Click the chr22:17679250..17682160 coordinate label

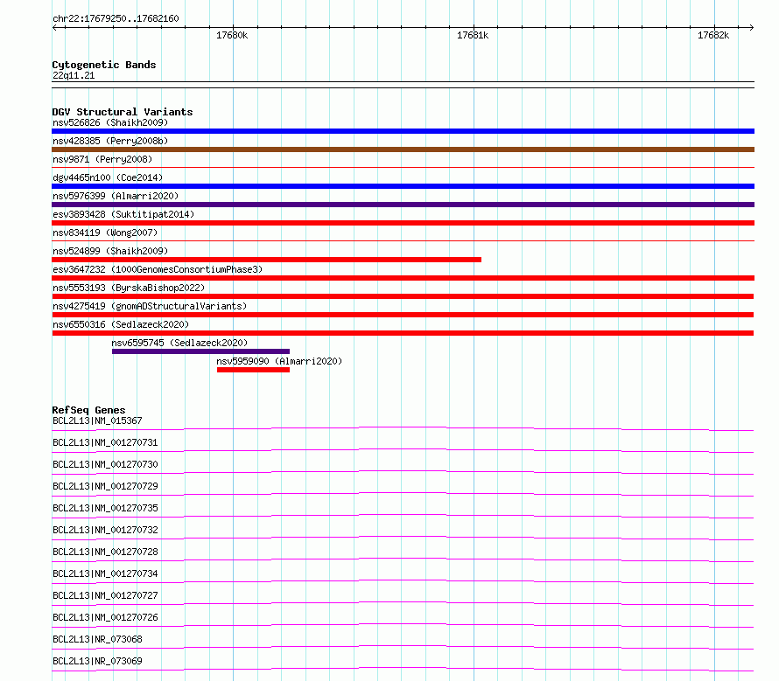pyautogui.click(x=116, y=18)
